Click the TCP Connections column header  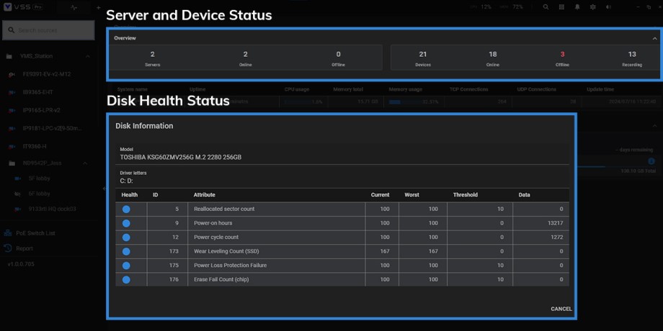pos(469,89)
